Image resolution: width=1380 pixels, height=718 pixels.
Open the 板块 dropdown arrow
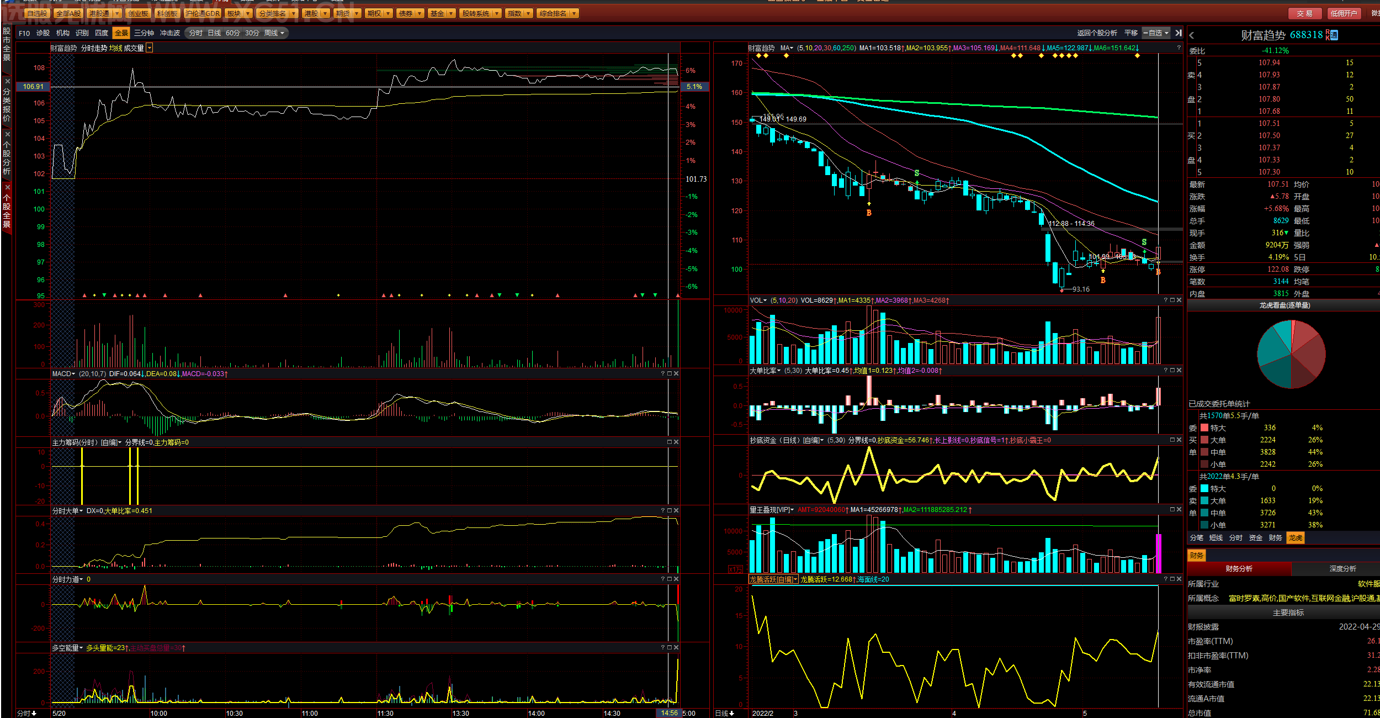(248, 13)
